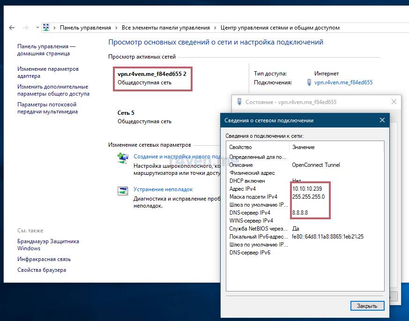This screenshot has width=409, height=321.
Task: Open the "Устранение неполадок" link
Action: 163,189
